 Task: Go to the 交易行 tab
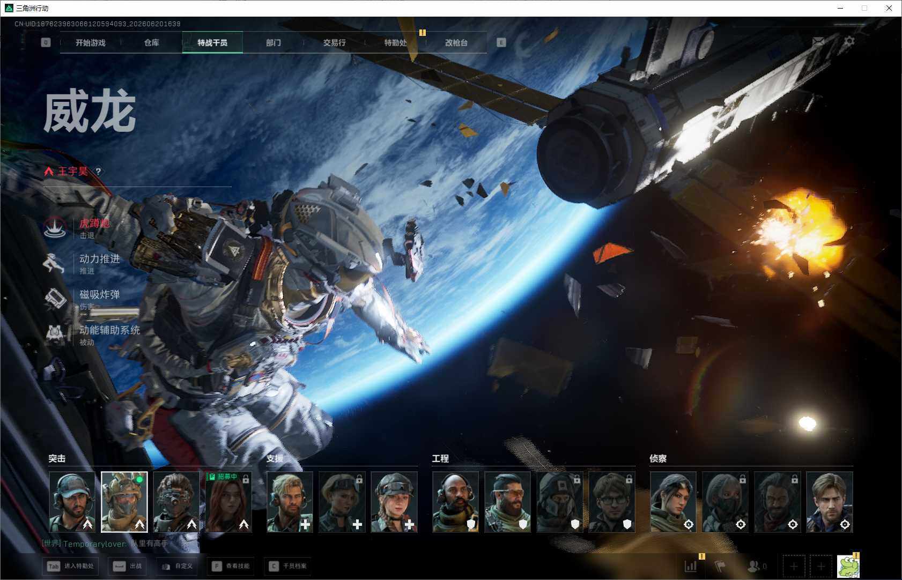point(334,42)
